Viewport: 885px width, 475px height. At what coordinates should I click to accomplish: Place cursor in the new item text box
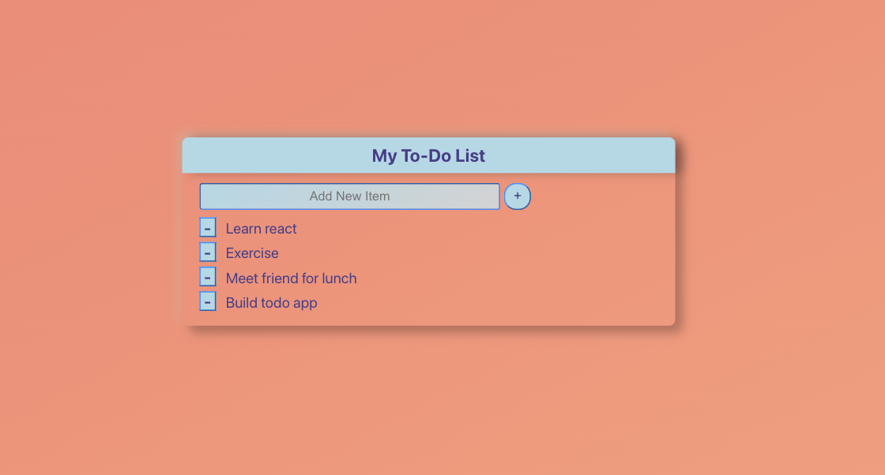pyautogui.click(x=349, y=196)
